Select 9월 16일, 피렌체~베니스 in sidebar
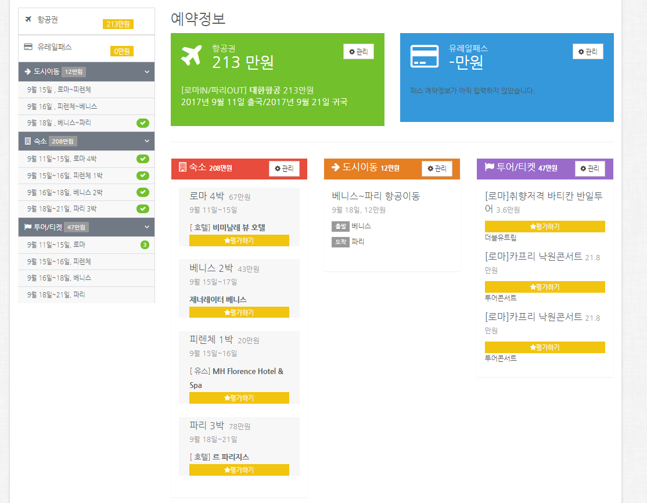 [87, 106]
